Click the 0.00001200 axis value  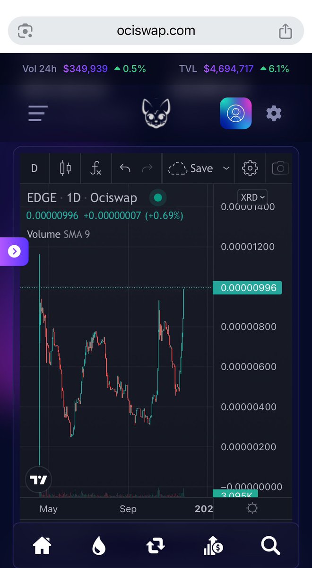248,247
